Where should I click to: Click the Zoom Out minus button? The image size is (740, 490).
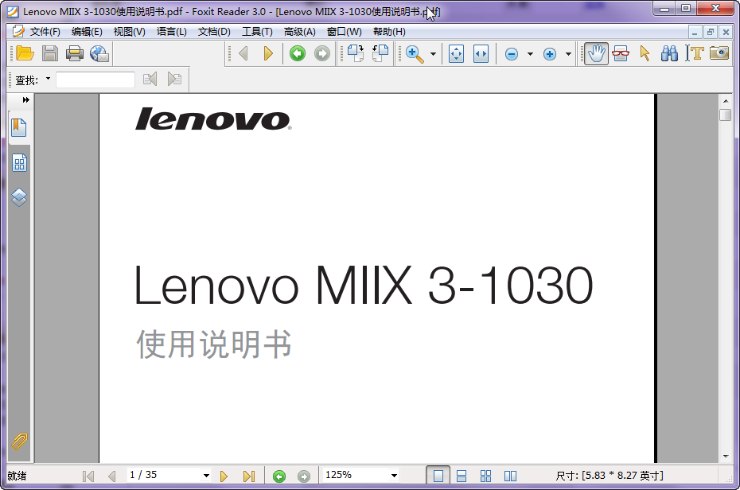point(512,54)
